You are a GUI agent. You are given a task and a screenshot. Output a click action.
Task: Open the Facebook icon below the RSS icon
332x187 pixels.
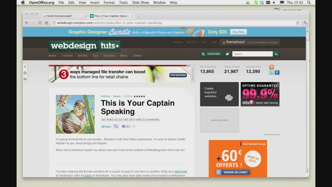coord(277,73)
